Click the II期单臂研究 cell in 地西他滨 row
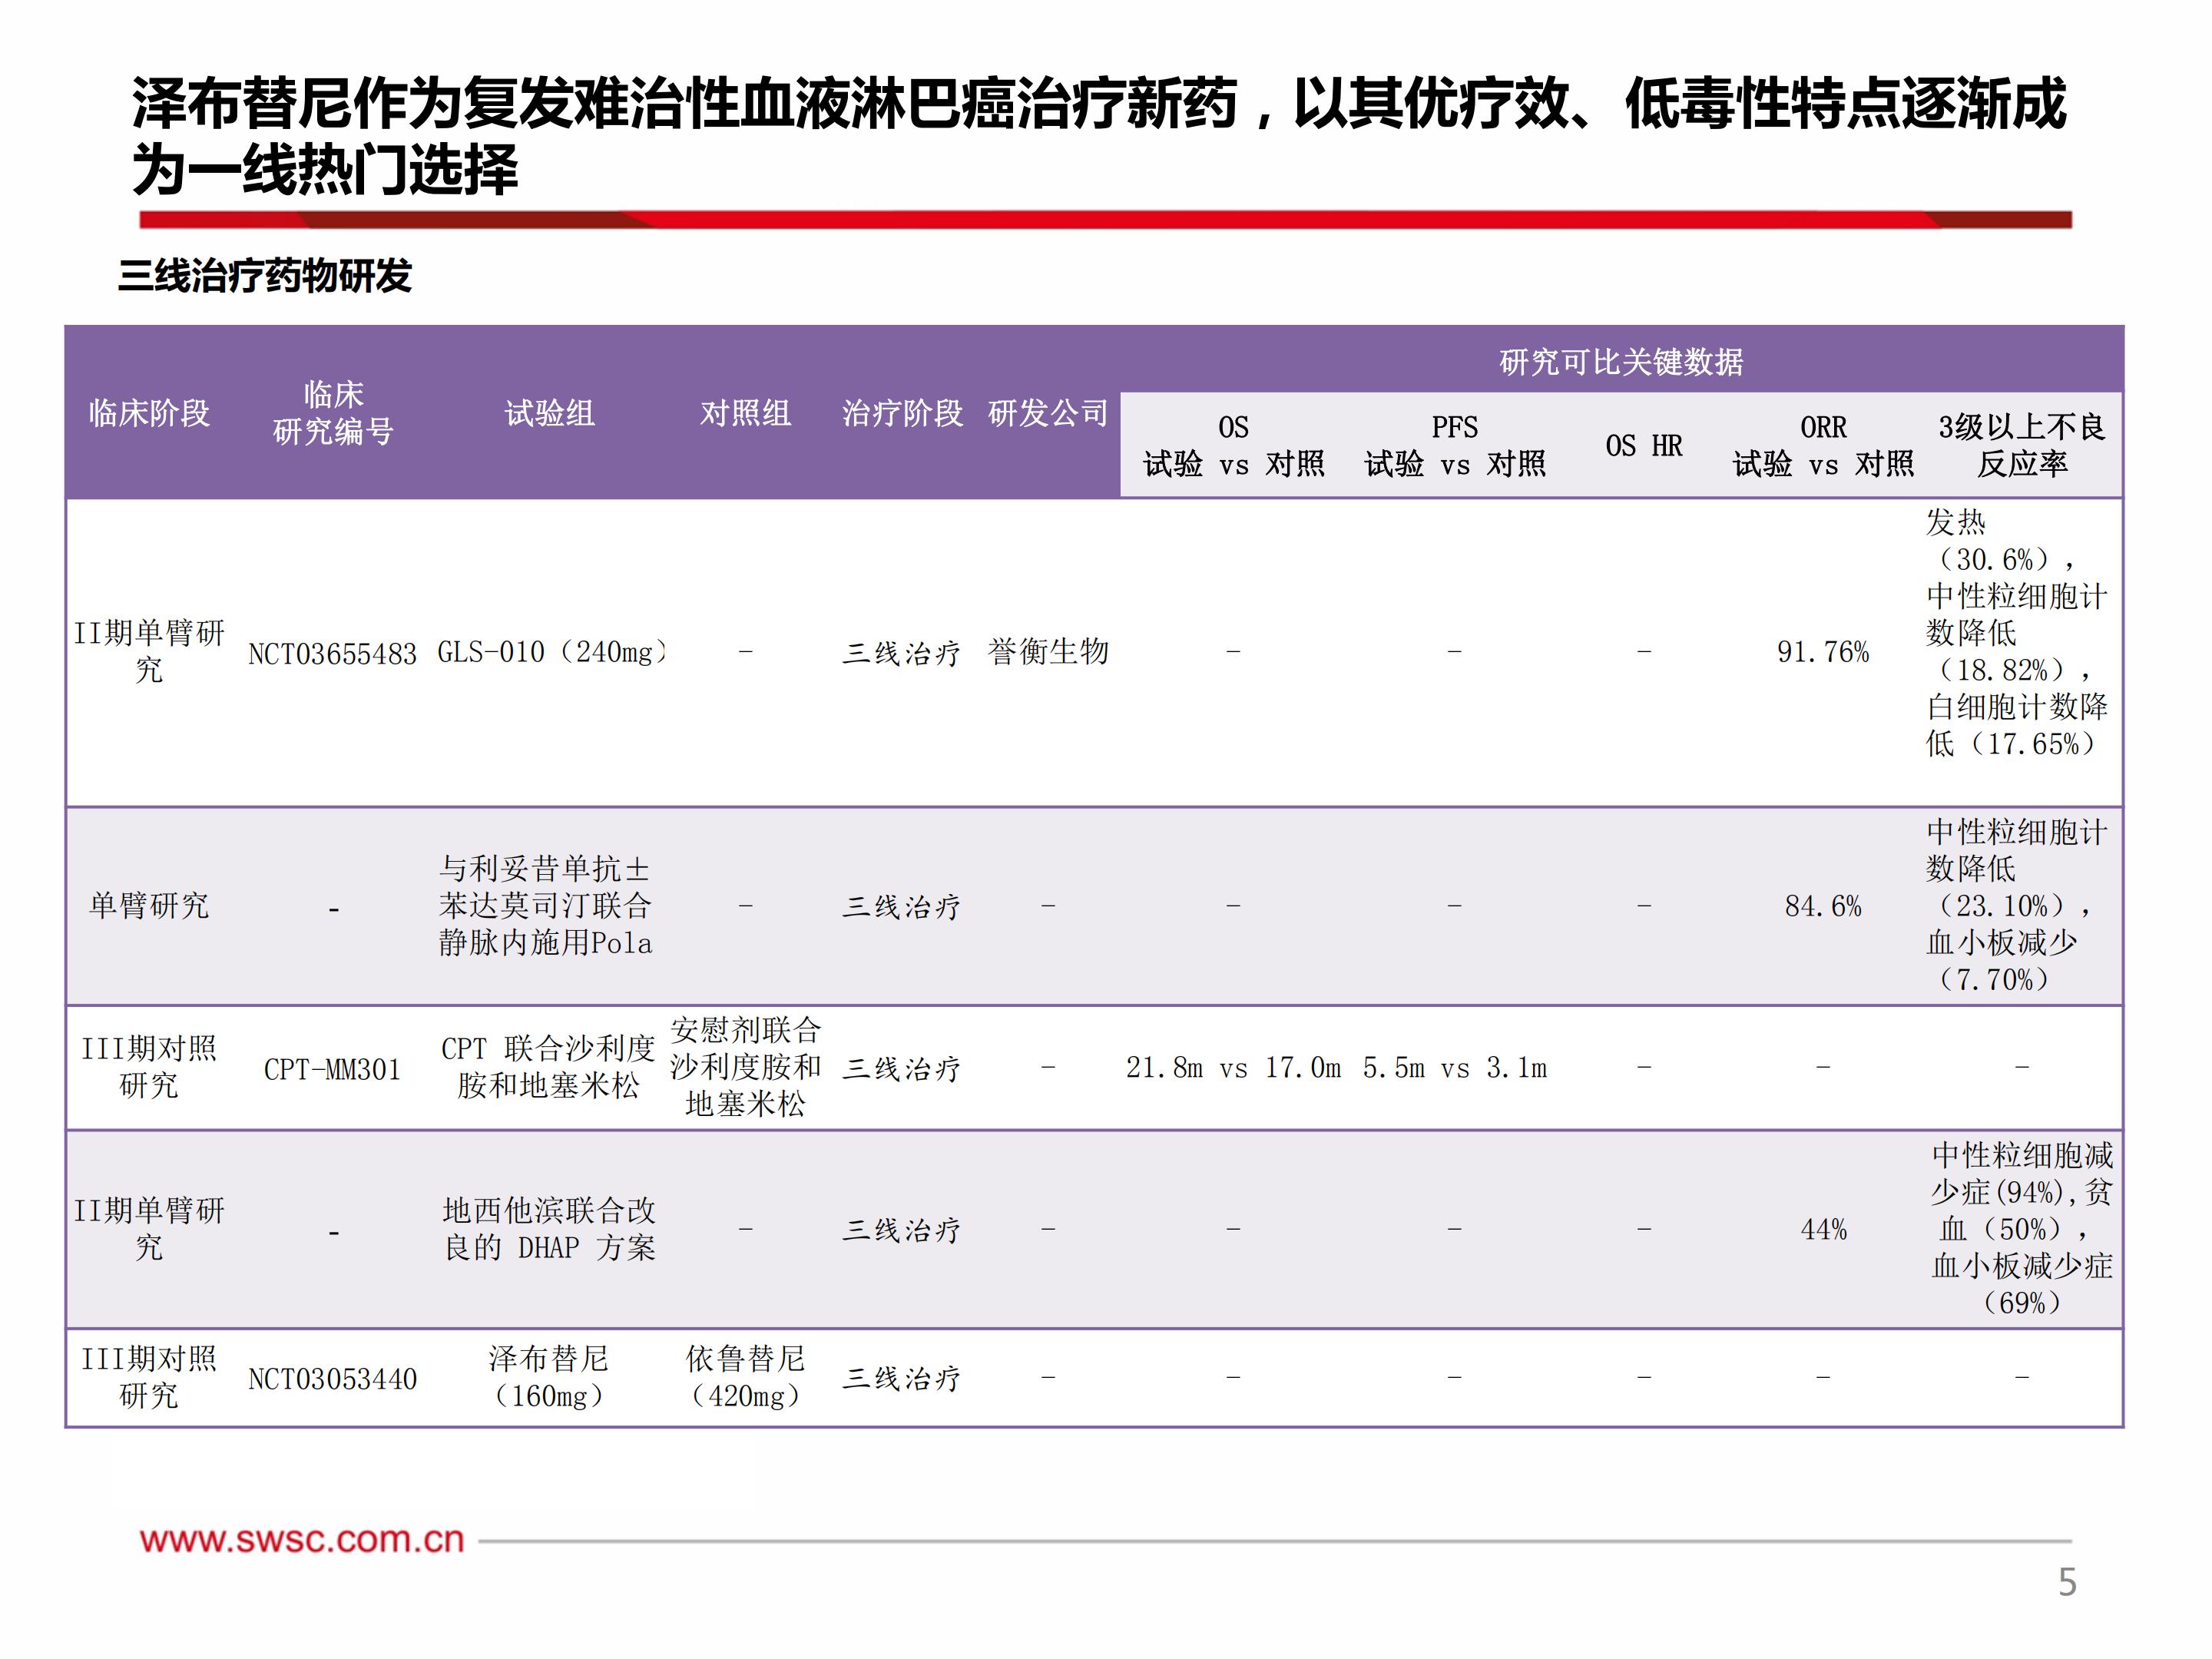 [149, 1230]
